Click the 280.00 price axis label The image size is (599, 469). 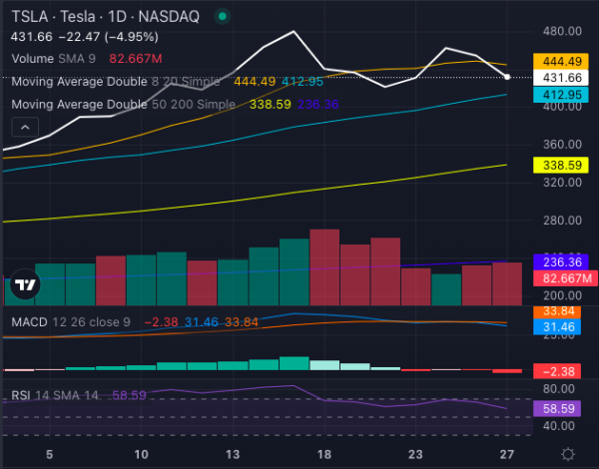point(562,221)
